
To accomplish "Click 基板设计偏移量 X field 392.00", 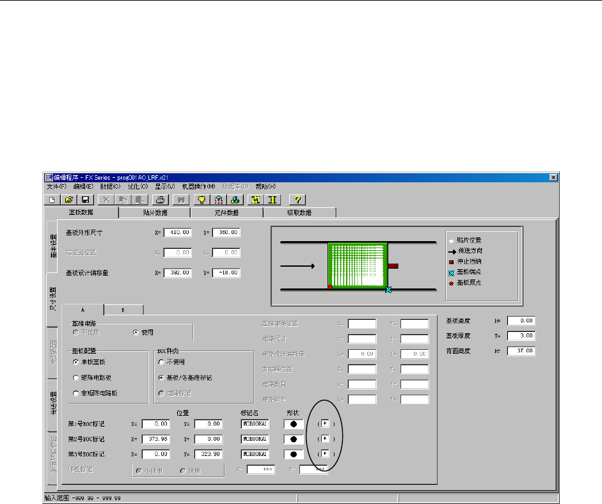I will click(x=177, y=273).
